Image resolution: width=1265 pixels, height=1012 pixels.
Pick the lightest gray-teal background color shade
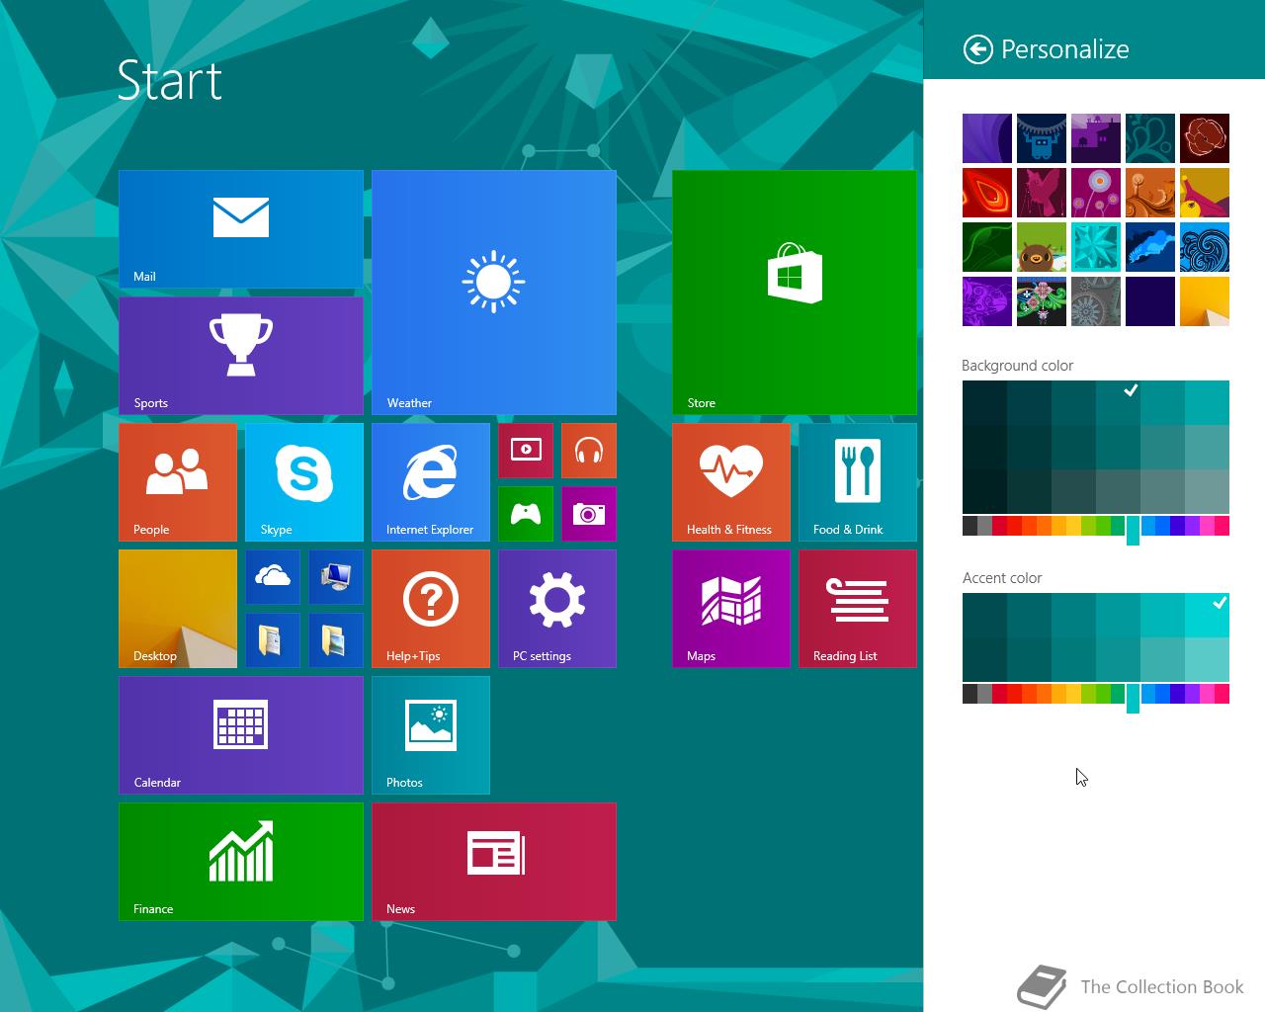click(1207, 491)
